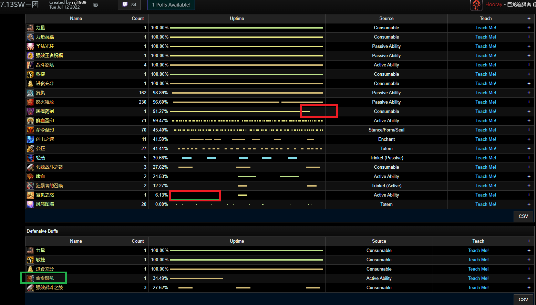Click the 狂暴者的召唤 trinket icon

pos(30,186)
